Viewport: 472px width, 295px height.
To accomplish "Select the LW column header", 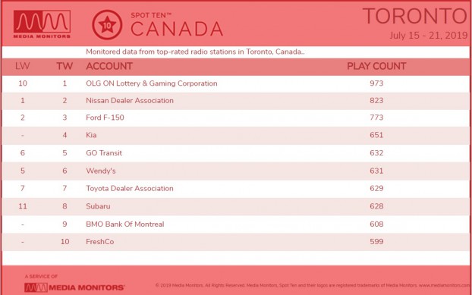I will (x=23, y=66).
